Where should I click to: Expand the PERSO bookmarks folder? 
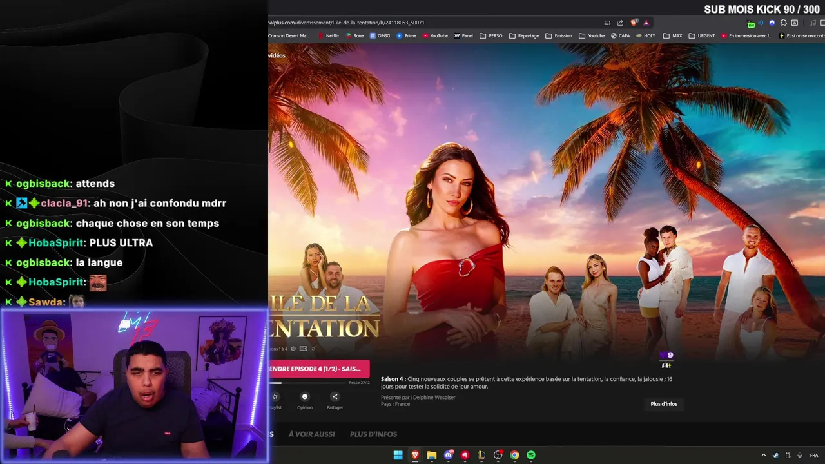(491, 36)
